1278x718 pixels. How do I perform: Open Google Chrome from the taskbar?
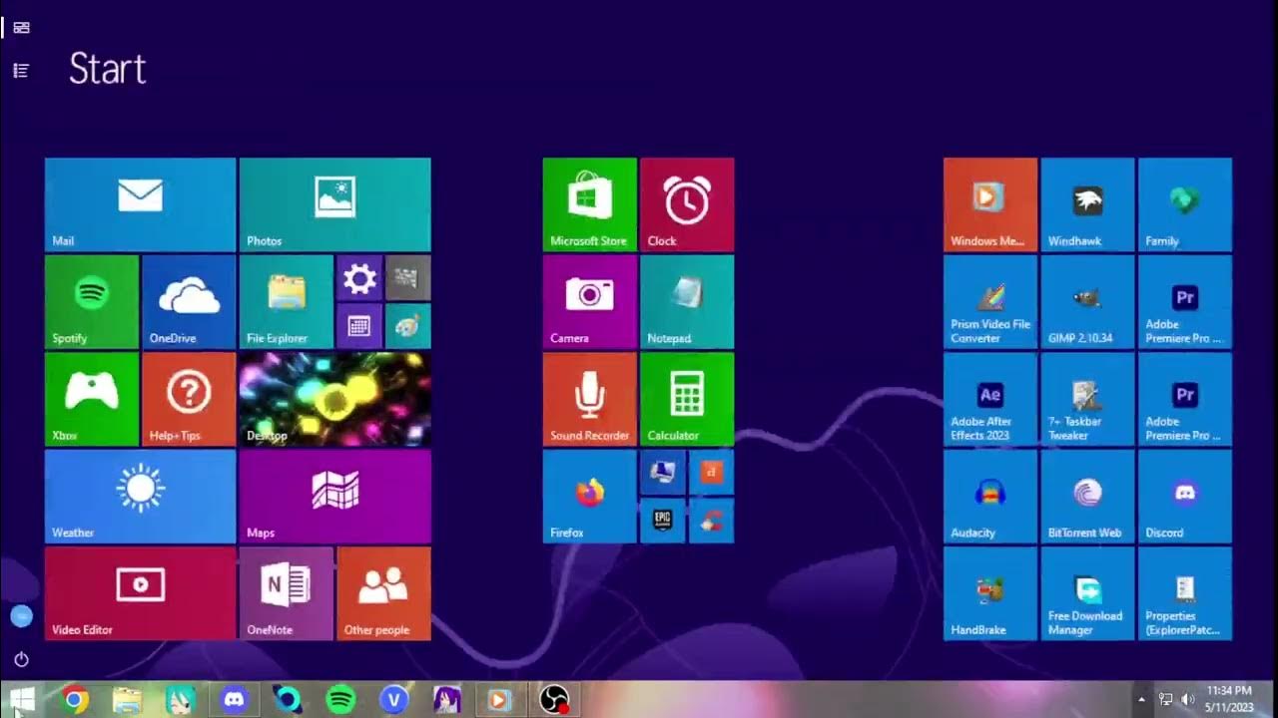click(x=74, y=700)
